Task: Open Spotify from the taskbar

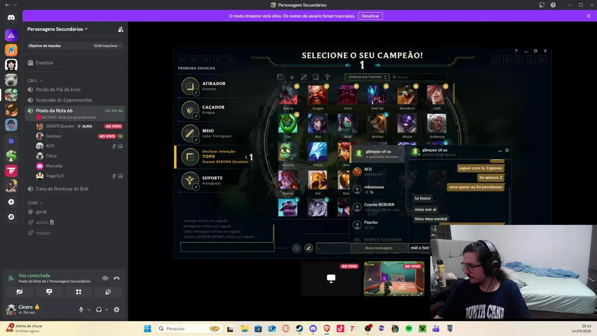Action: pos(409,329)
